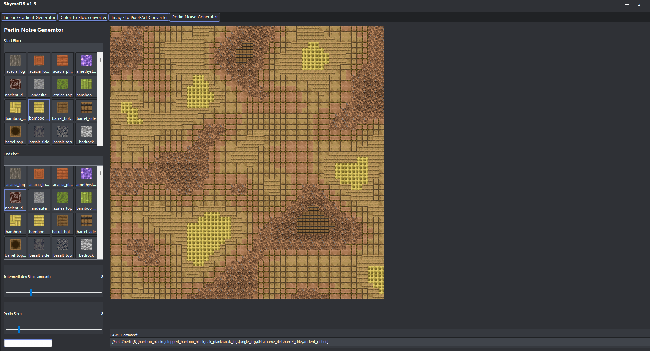Screen dimensions: 650x351
Task: Select basalt_top in the End Bloc list
Action: pyautogui.click(x=63, y=248)
